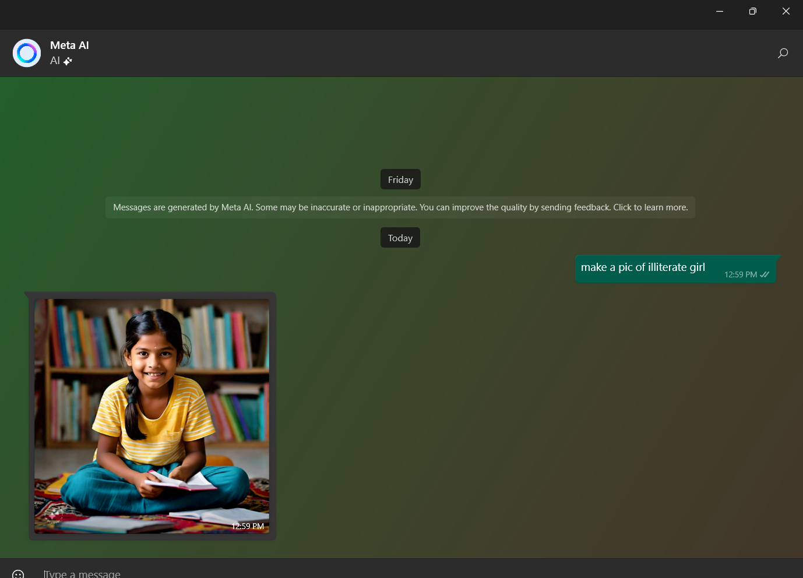Click the Meta AI chat title
803x578 pixels.
(x=69, y=45)
